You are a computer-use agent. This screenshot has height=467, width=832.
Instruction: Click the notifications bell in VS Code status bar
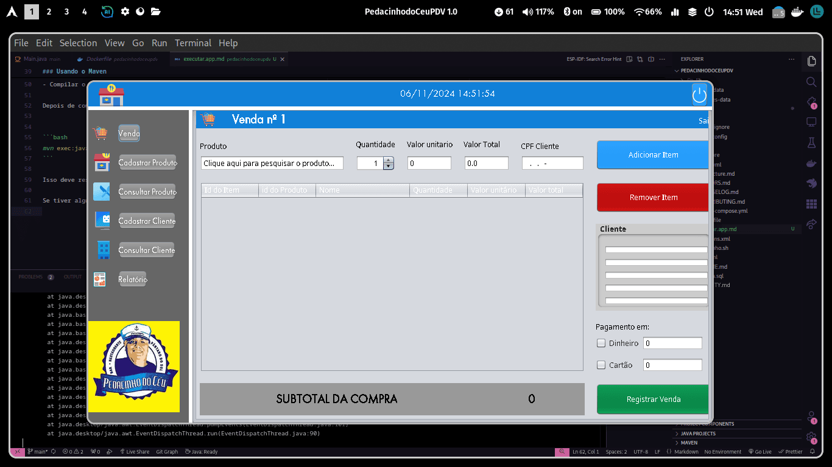click(x=812, y=452)
